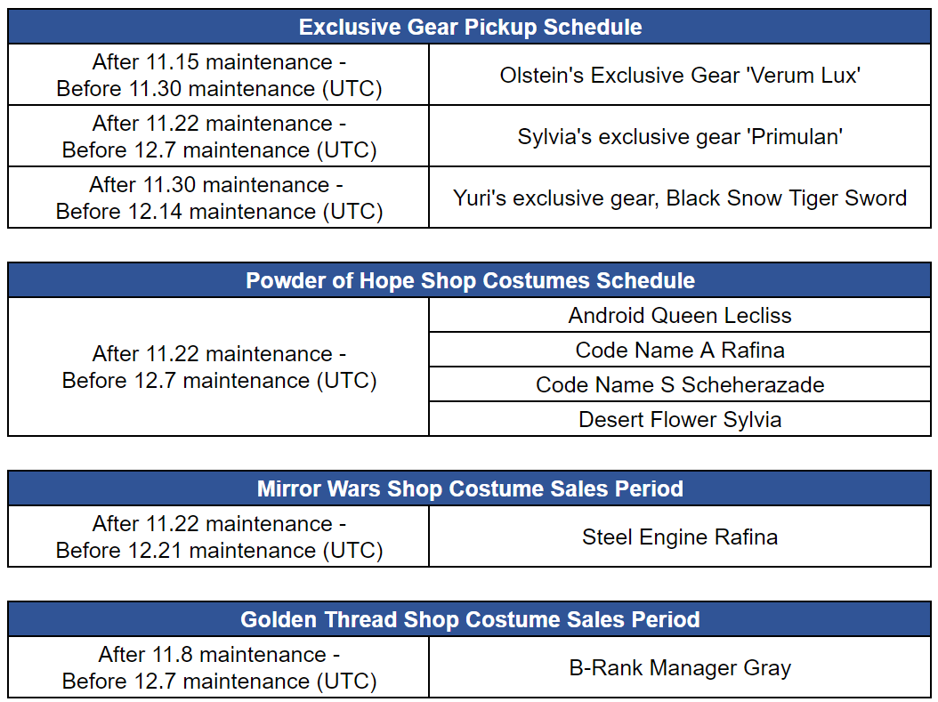Click the Exclusive Gear Pickup Schedule header
Viewport: 938px width, 702px height.
[470, 27]
